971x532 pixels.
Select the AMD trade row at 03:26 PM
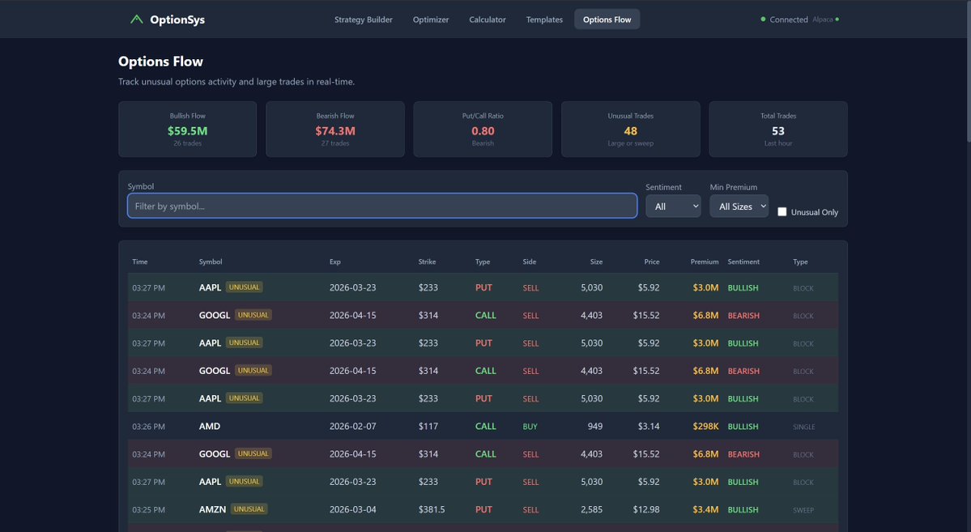pyautogui.click(x=482, y=426)
